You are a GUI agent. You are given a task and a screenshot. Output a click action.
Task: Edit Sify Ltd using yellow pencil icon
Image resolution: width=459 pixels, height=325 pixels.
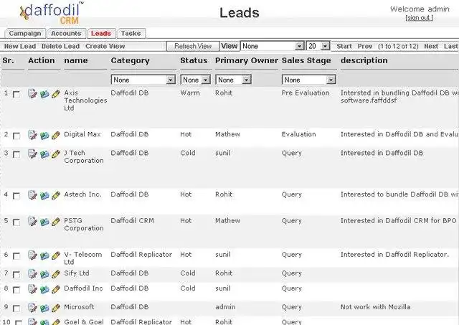[x=56, y=274]
